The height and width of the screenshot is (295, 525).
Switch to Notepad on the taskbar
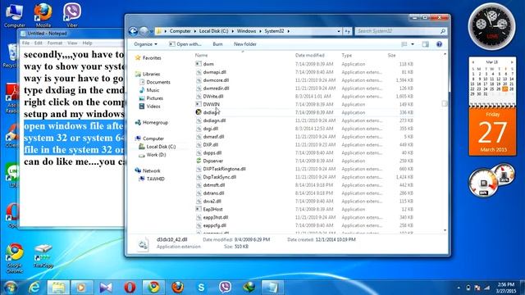point(272,288)
